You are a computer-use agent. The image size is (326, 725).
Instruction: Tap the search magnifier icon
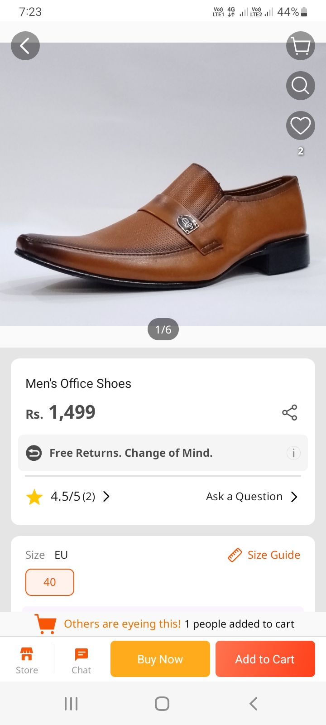[x=301, y=86]
